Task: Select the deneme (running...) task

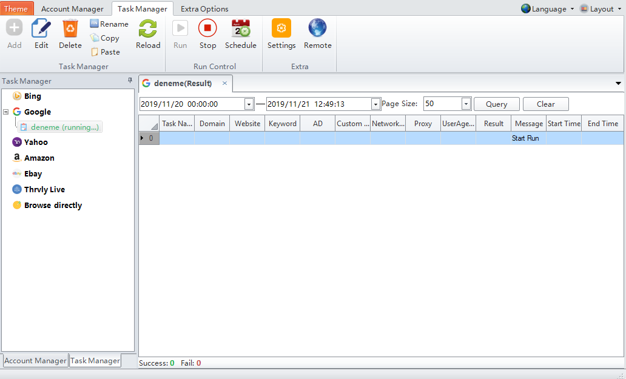Action: [x=64, y=127]
